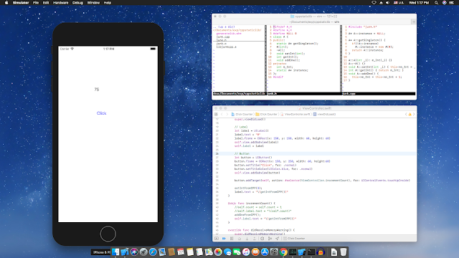Screen dimensions: 459x258
Task: Open ViewController.swift breadcrumb
Action: [x=295, y=114]
